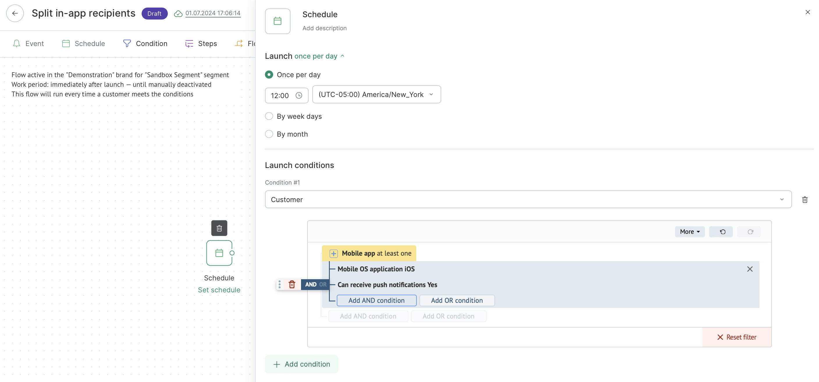Image resolution: width=819 pixels, height=382 pixels.
Task: Click the Set schedule link
Action: point(219,290)
